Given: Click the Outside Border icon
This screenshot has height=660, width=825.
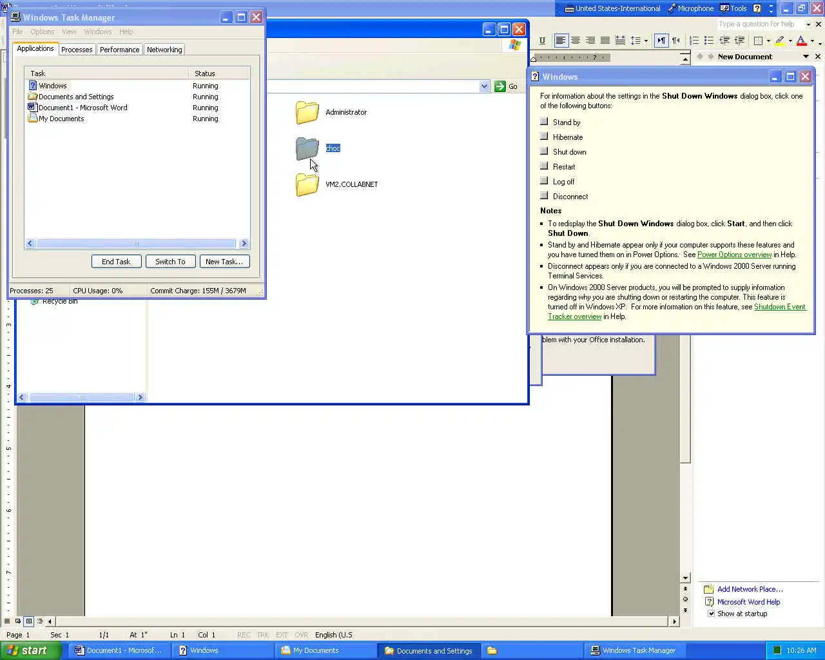Looking at the screenshot, I should 759,41.
